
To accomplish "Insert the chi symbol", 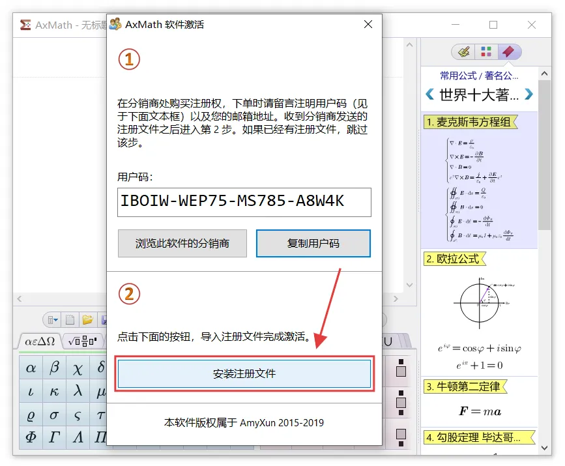I will [78, 368].
